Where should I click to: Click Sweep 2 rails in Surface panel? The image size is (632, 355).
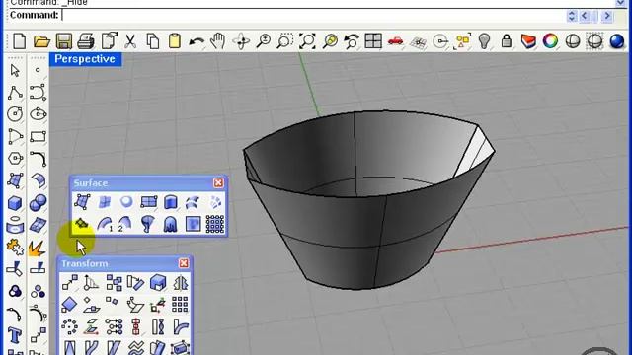click(x=125, y=224)
